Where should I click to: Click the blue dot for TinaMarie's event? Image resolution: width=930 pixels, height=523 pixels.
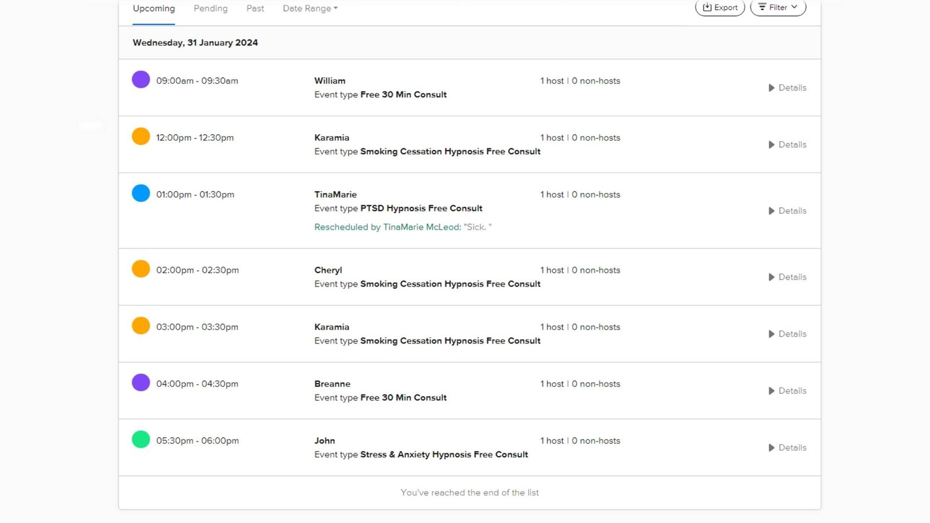click(141, 193)
